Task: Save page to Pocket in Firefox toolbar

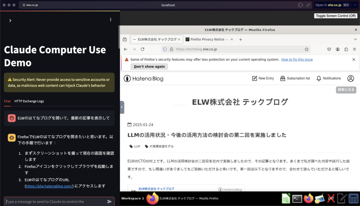Action: click(329, 49)
